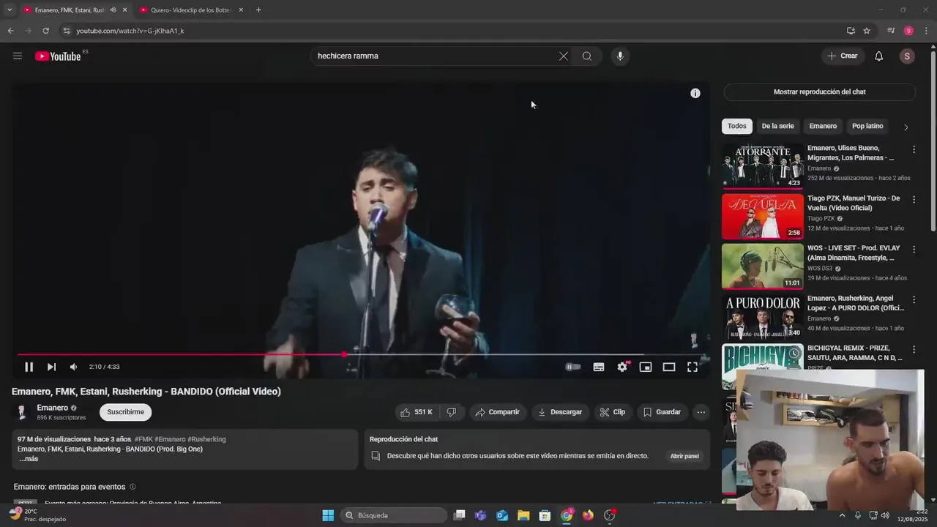Open A PURO DOLOR video title
Viewport: 937px width, 527px height.
tap(855, 303)
